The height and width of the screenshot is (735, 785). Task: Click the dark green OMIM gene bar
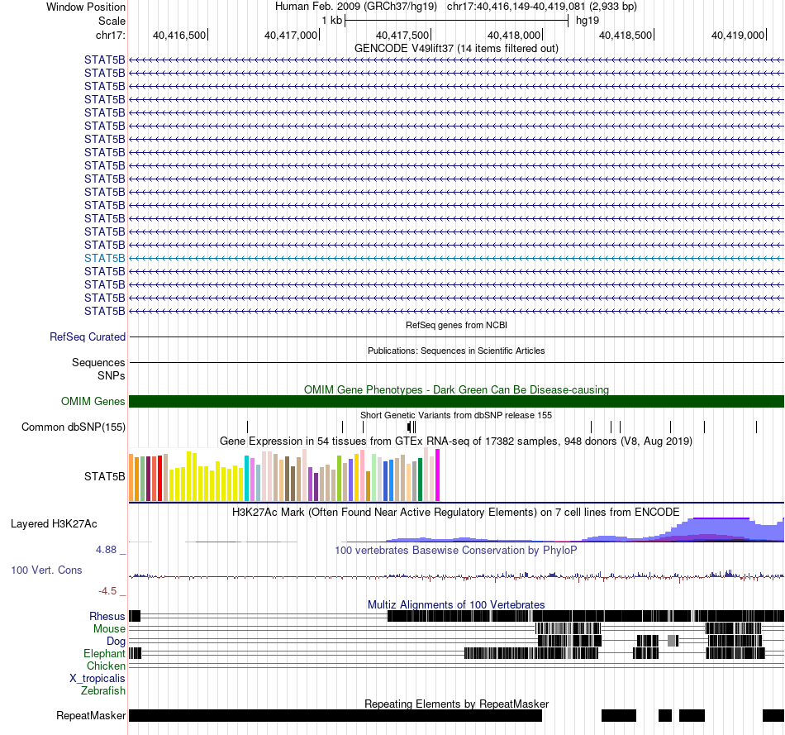click(x=456, y=401)
